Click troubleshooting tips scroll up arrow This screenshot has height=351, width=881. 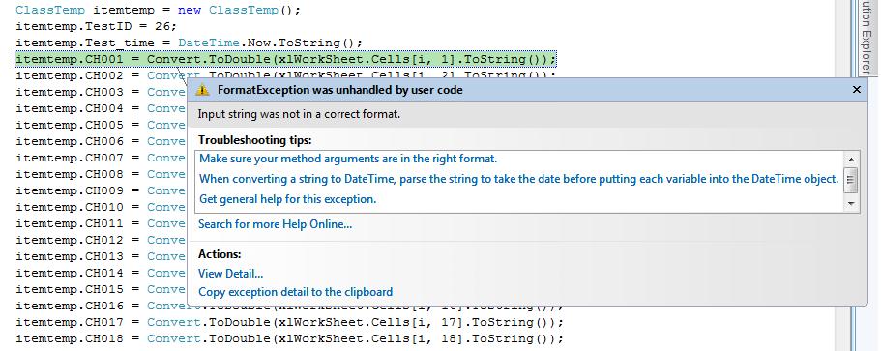click(x=851, y=159)
